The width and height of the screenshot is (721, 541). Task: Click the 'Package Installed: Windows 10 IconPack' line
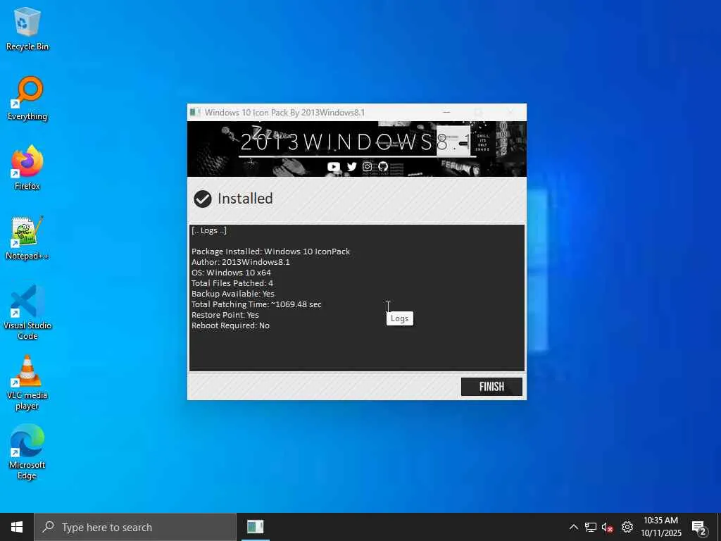tap(270, 251)
